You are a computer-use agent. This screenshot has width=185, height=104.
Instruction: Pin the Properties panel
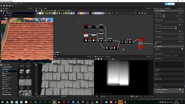tap(179, 8)
